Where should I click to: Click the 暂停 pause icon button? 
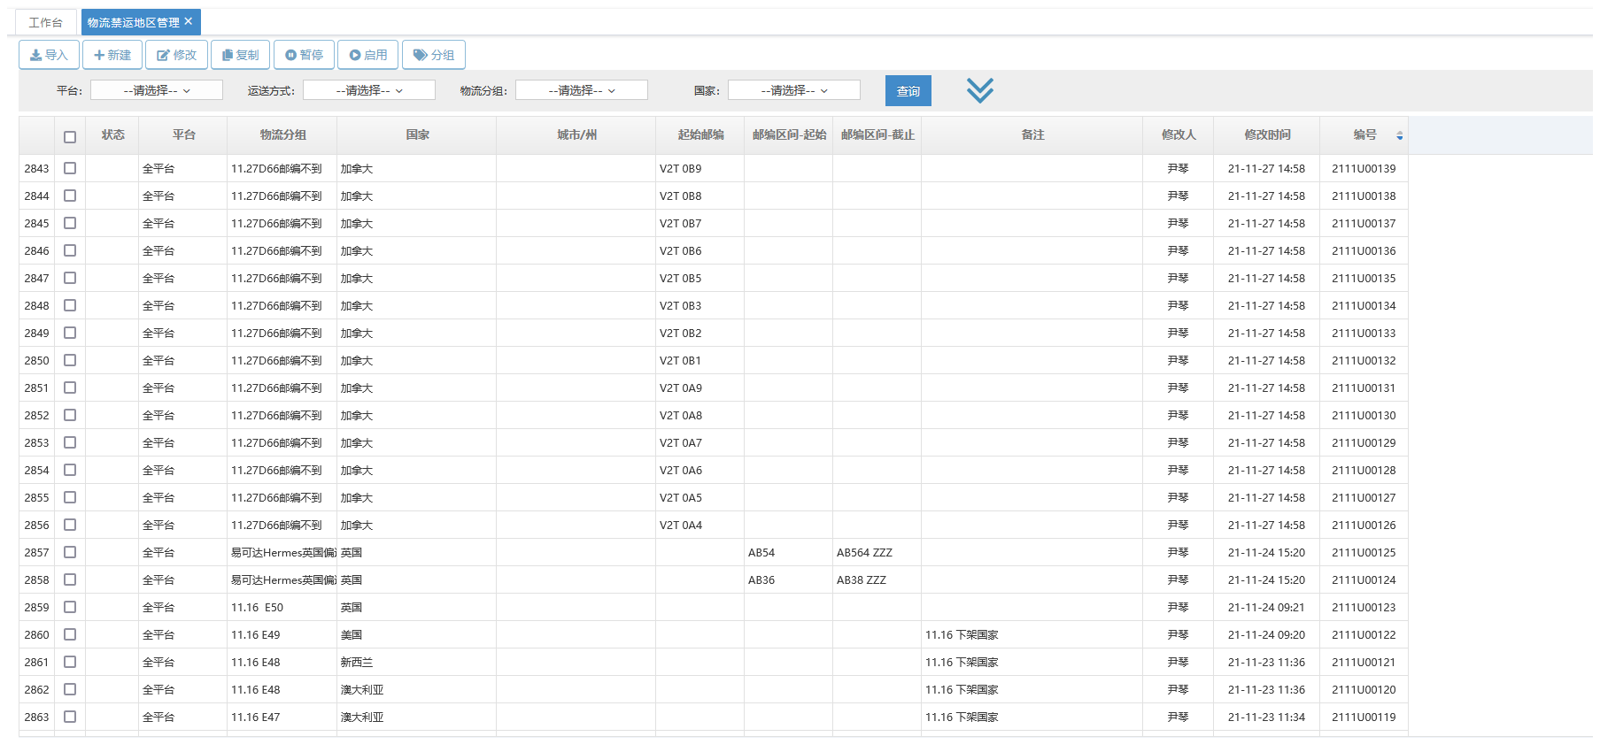(x=304, y=55)
